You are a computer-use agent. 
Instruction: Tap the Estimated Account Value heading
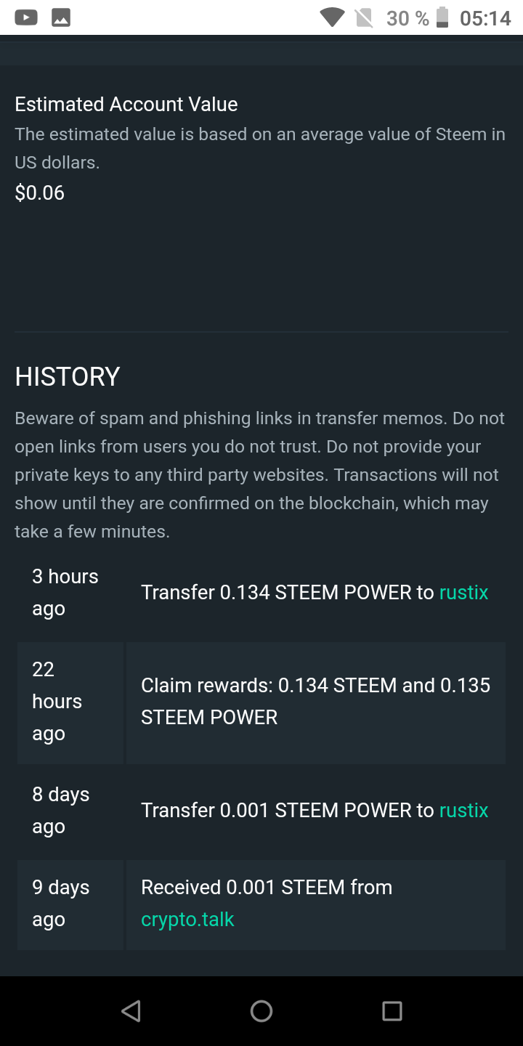[x=126, y=105]
